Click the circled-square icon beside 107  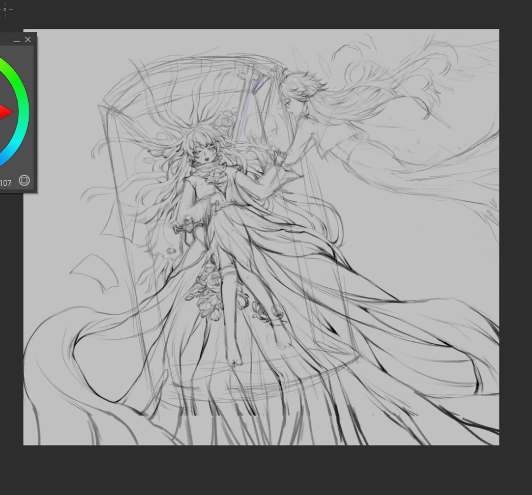click(24, 180)
